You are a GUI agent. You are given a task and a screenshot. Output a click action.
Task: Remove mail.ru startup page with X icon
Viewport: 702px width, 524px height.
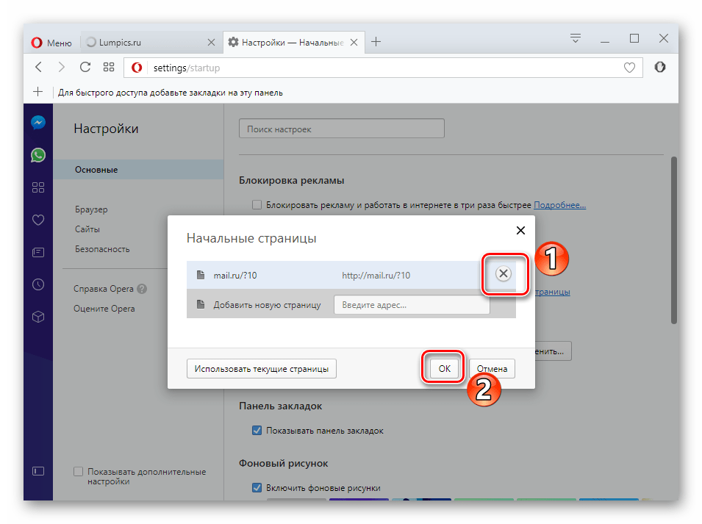click(x=503, y=274)
